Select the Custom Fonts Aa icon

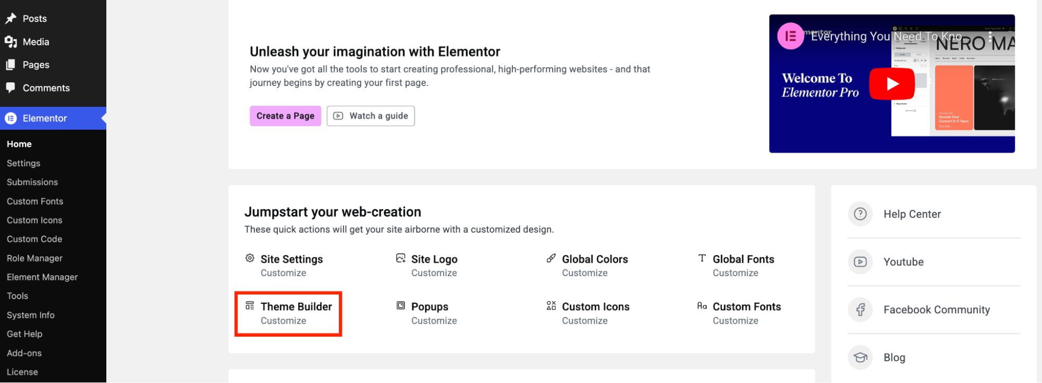pyautogui.click(x=702, y=305)
